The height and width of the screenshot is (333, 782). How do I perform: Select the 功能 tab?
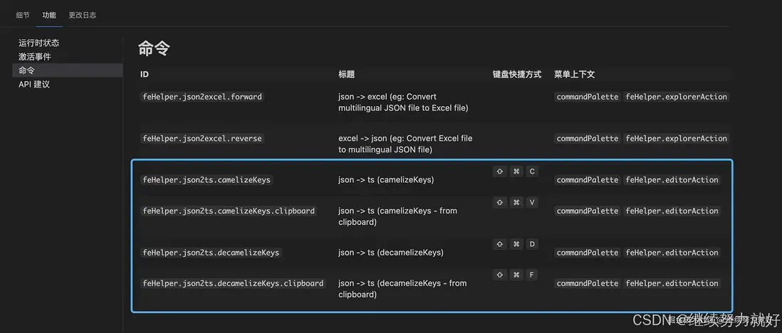[x=49, y=15]
